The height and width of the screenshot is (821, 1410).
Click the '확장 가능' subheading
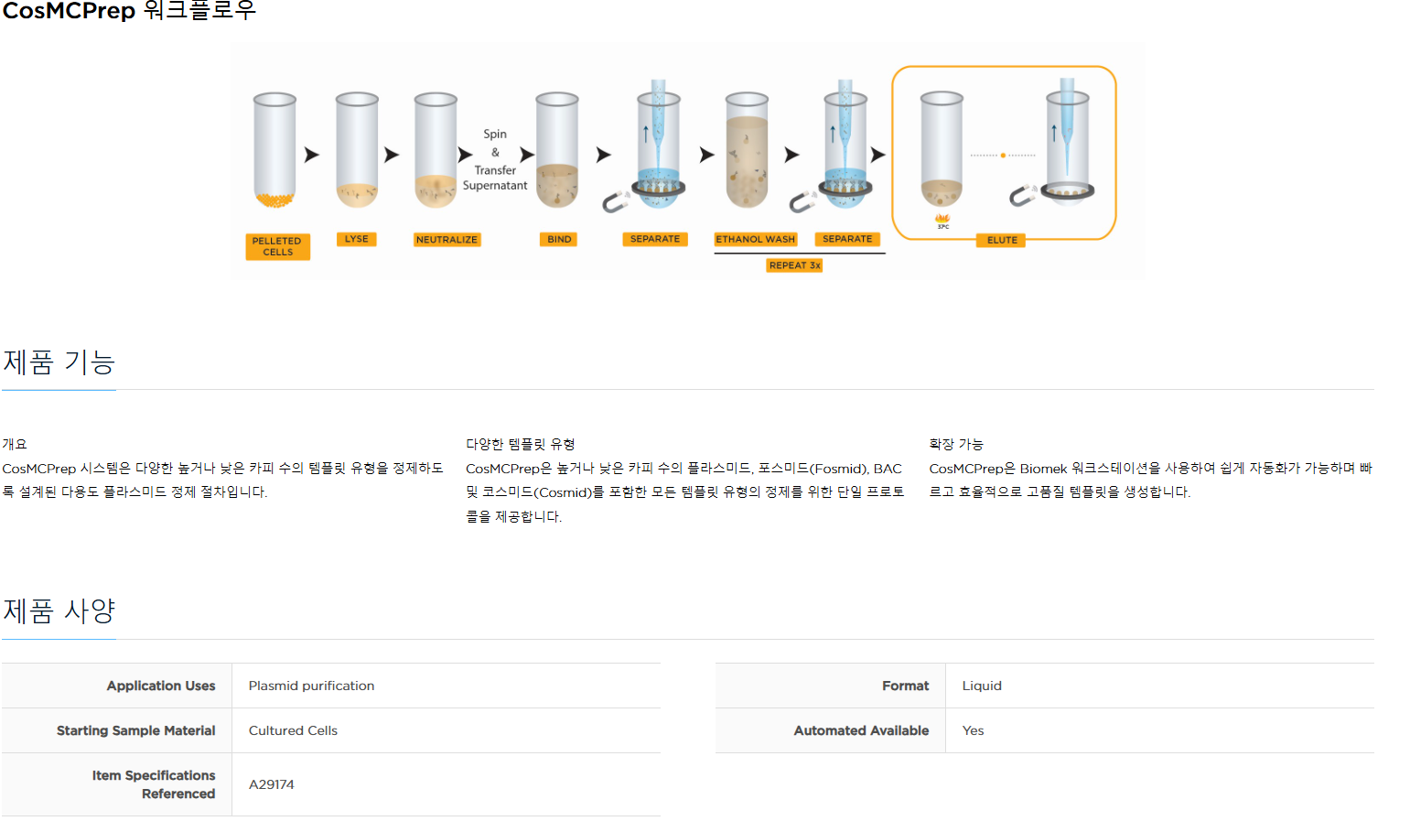tap(956, 444)
